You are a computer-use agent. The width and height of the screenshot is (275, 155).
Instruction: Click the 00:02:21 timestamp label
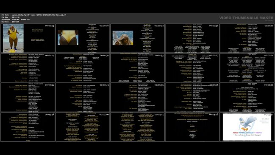tap(268, 55)
